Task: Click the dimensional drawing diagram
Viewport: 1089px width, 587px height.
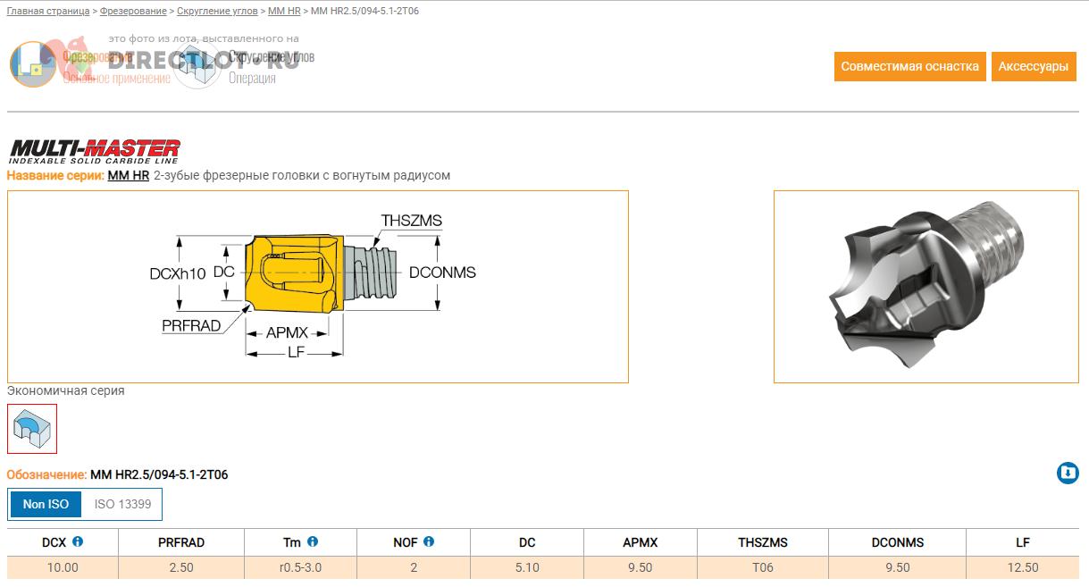Action: [317, 286]
